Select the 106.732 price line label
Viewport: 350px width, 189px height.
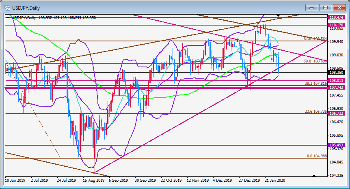[x=336, y=114]
